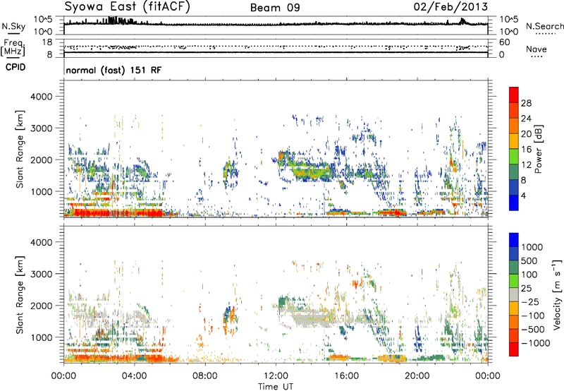The width and height of the screenshot is (564, 391).
Task: Click the 'Time UT' axis label
Action: click(276, 387)
